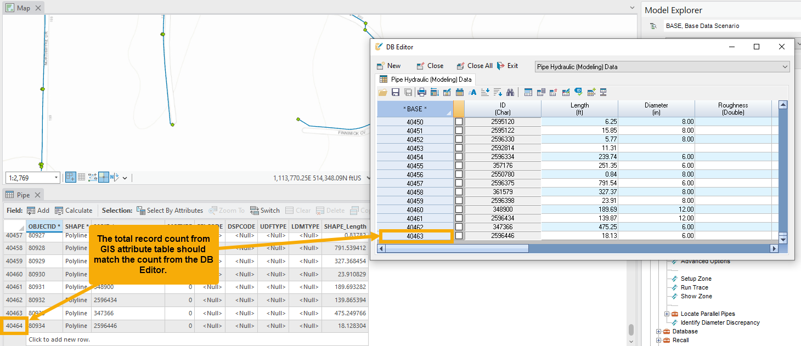Click the ID validation icon in DB Editor toolbar
Screen dimensions: 801x346
[578, 92]
